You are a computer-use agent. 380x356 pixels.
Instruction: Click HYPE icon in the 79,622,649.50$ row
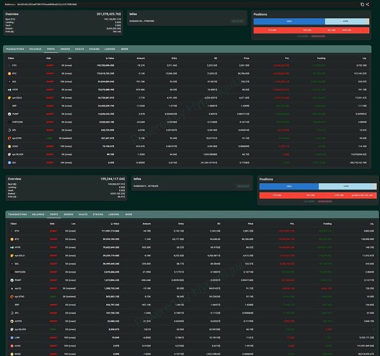coord(12,248)
